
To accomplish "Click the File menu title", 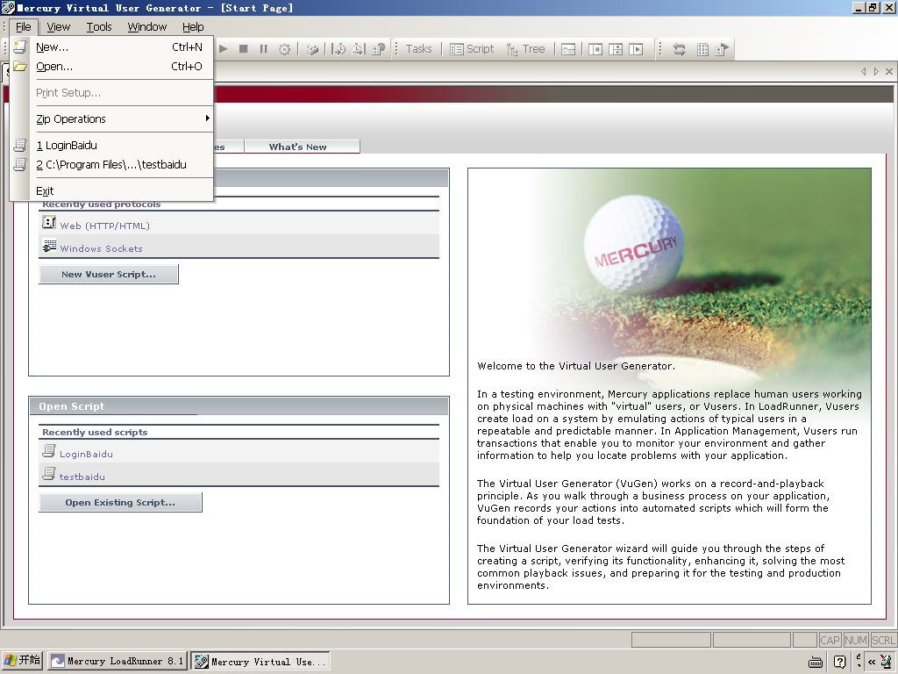I will click(x=24, y=27).
